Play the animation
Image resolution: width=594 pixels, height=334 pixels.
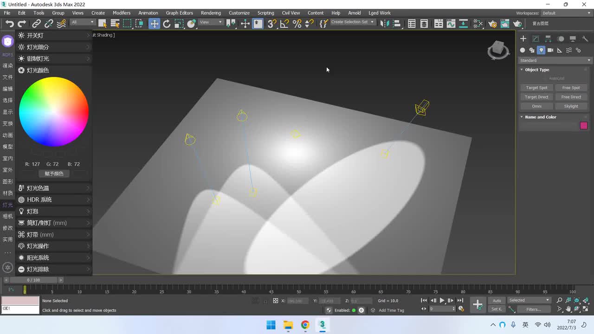point(442,301)
